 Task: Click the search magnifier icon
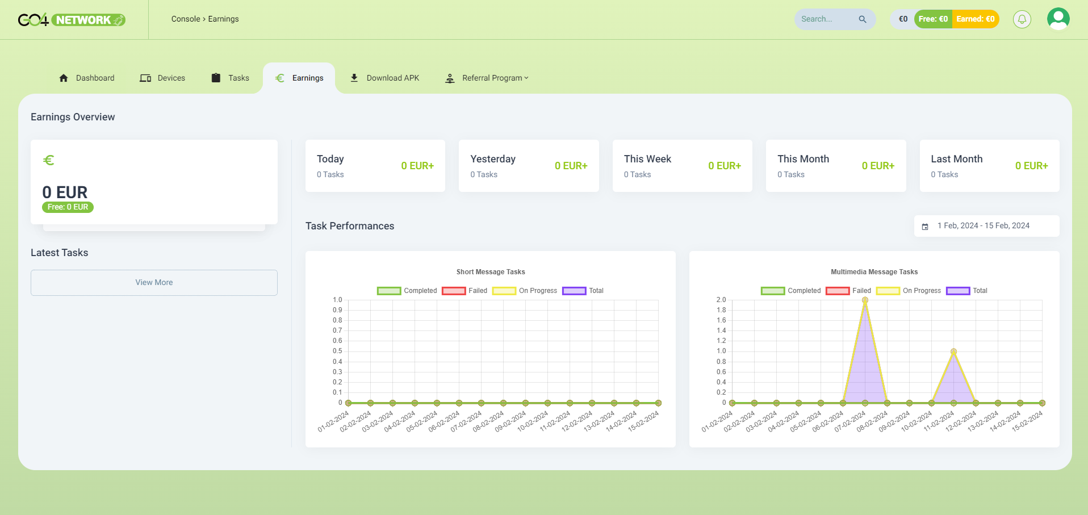pos(863,19)
